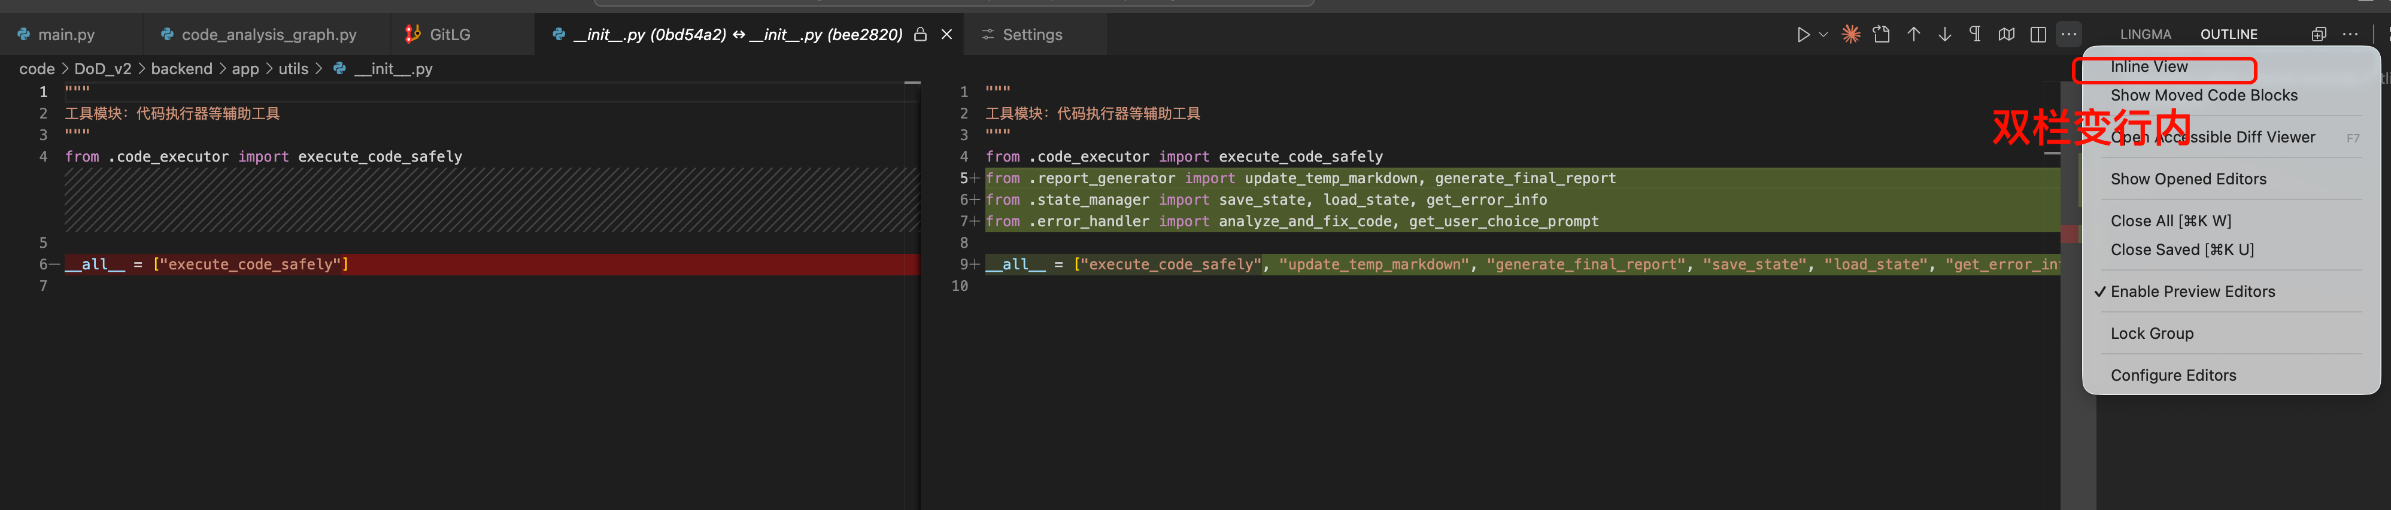This screenshot has height=510, width=2391.
Task: Toggle Show Moved Code Blocks
Action: point(2202,96)
